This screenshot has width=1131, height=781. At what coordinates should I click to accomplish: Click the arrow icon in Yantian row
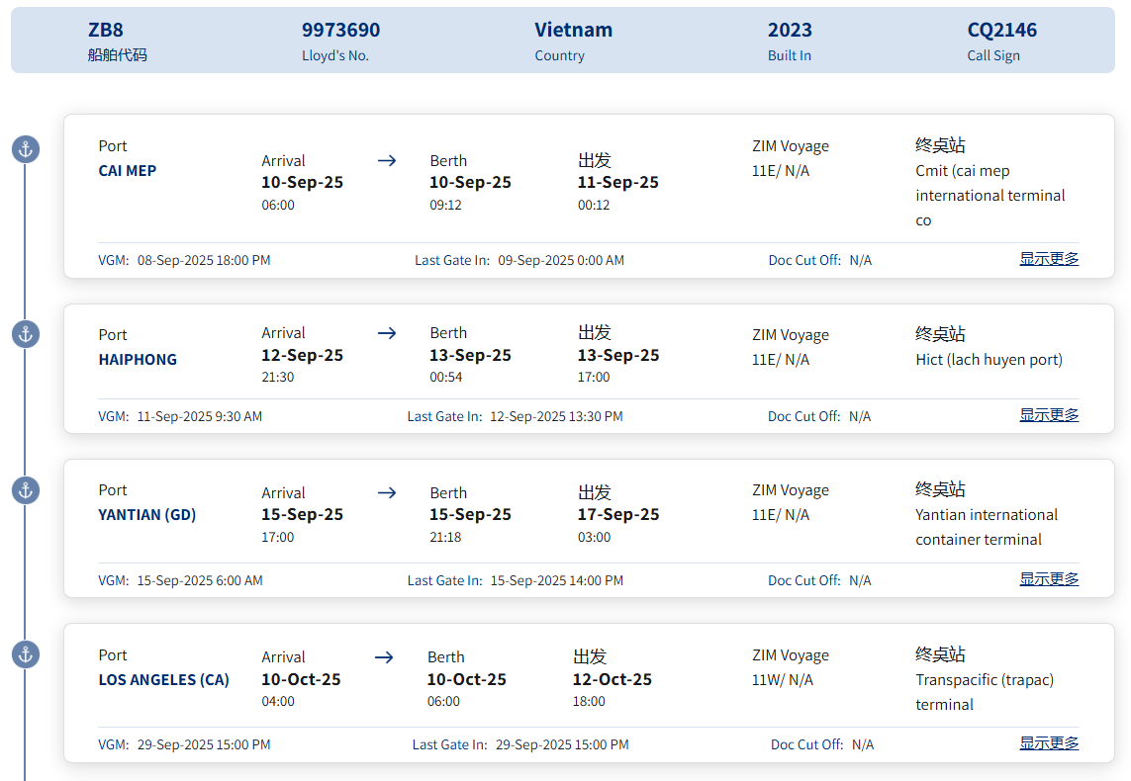387,492
